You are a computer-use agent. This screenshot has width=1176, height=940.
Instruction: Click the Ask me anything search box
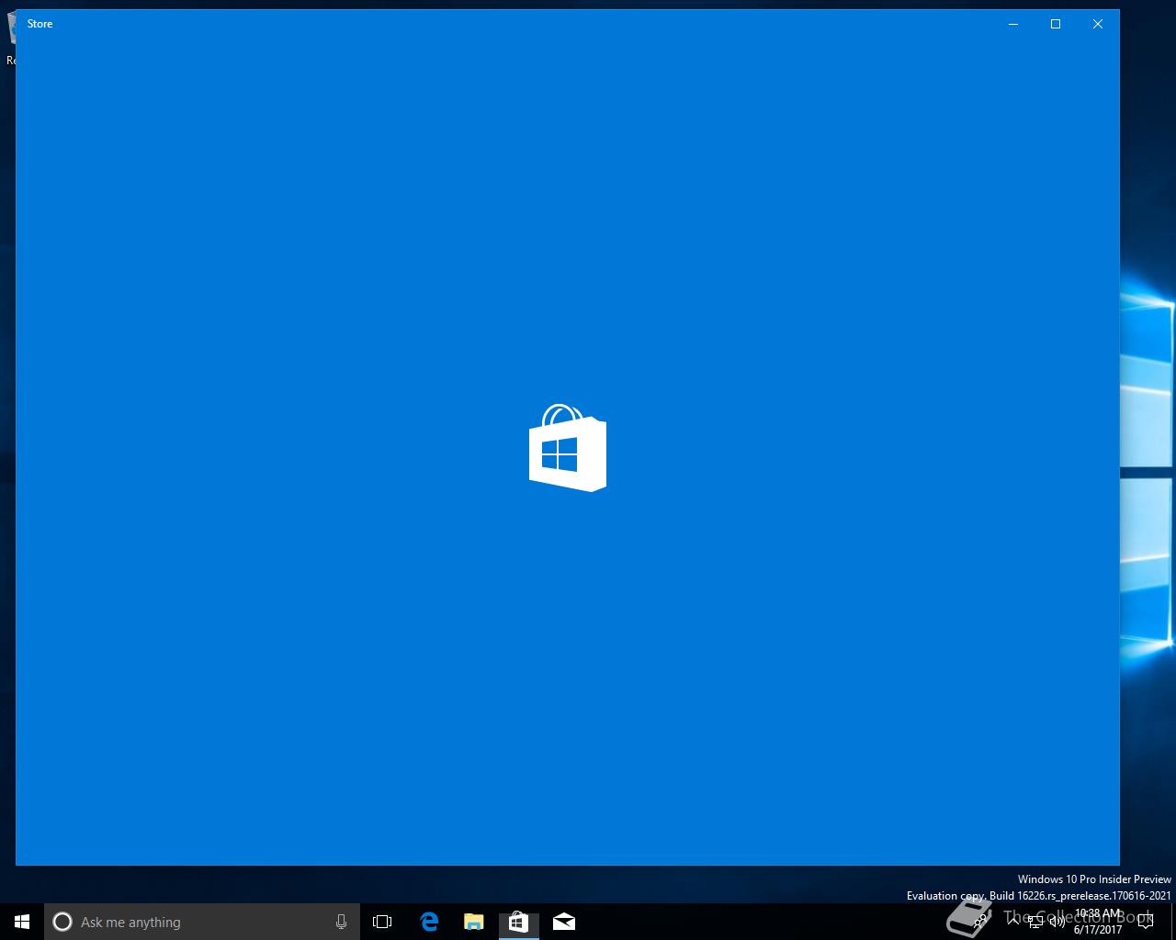pyautogui.click(x=201, y=922)
